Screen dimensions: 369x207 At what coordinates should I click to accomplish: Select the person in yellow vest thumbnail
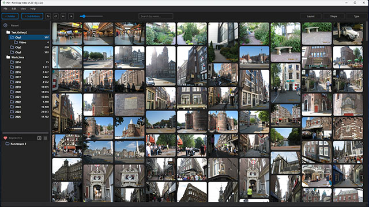(254, 178)
